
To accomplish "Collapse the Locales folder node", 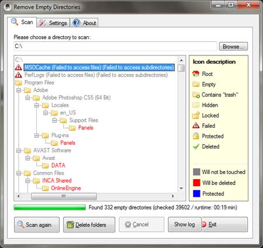I will (x=37, y=105).
